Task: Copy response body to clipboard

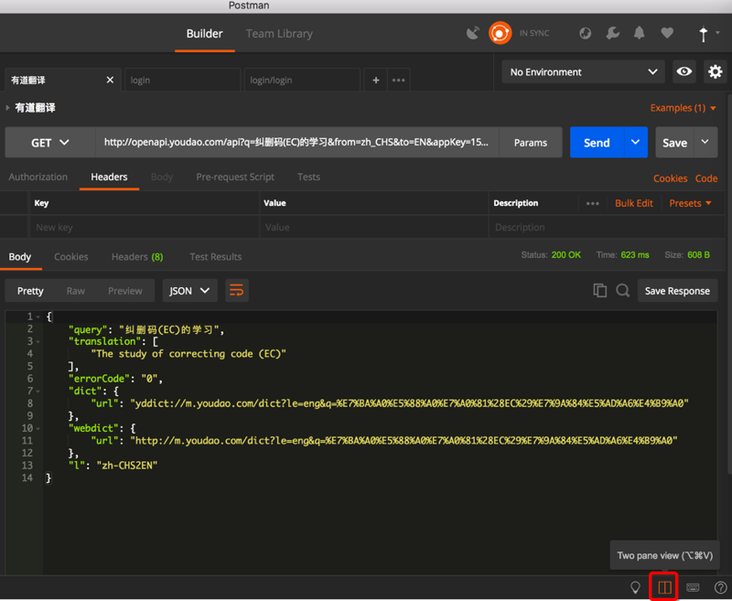Action: (x=600, y=290)
